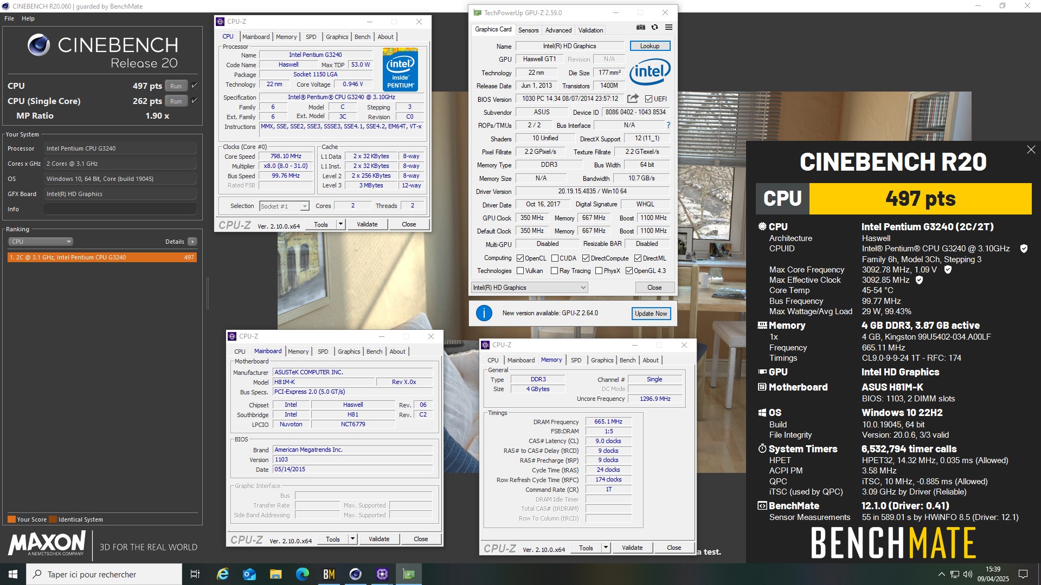Show hidden tray icons chevron
The image size is (1041, 585).
pos(942,574)
